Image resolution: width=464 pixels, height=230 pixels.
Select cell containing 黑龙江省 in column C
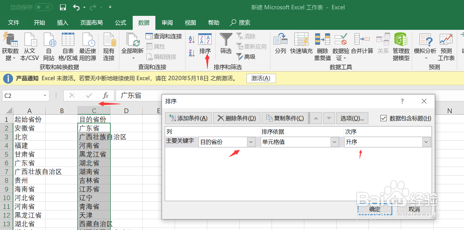tap(94, 154)
